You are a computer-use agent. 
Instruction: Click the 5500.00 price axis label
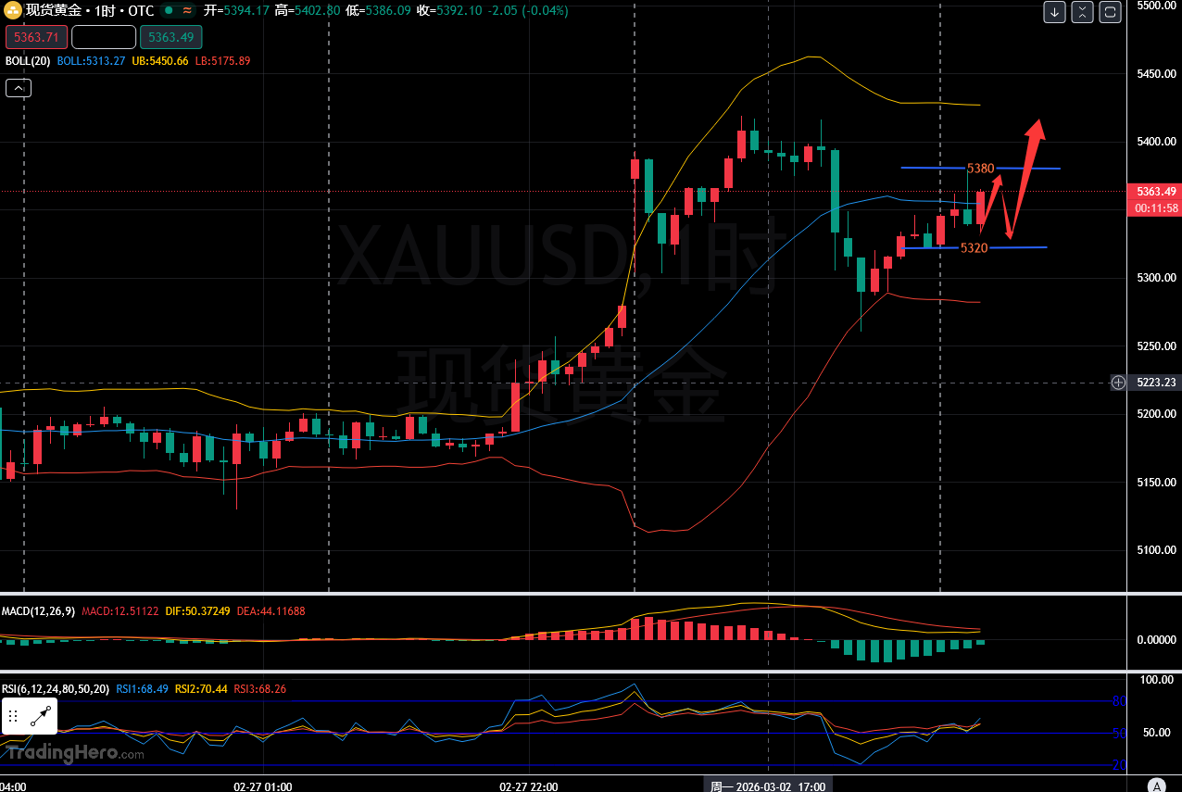click(1156, 6)
